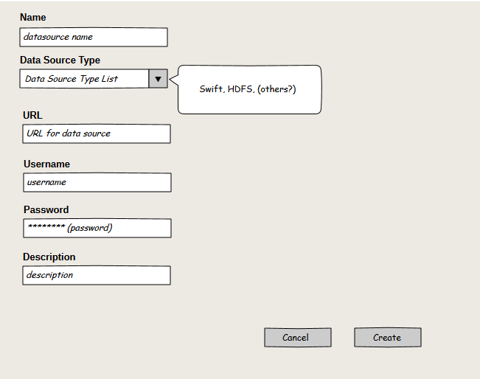Focus the description input box
Viewport: 480px width, 379px height.
[97, 275]
